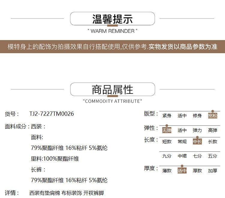Select 五分 length option

pos(213,156)
